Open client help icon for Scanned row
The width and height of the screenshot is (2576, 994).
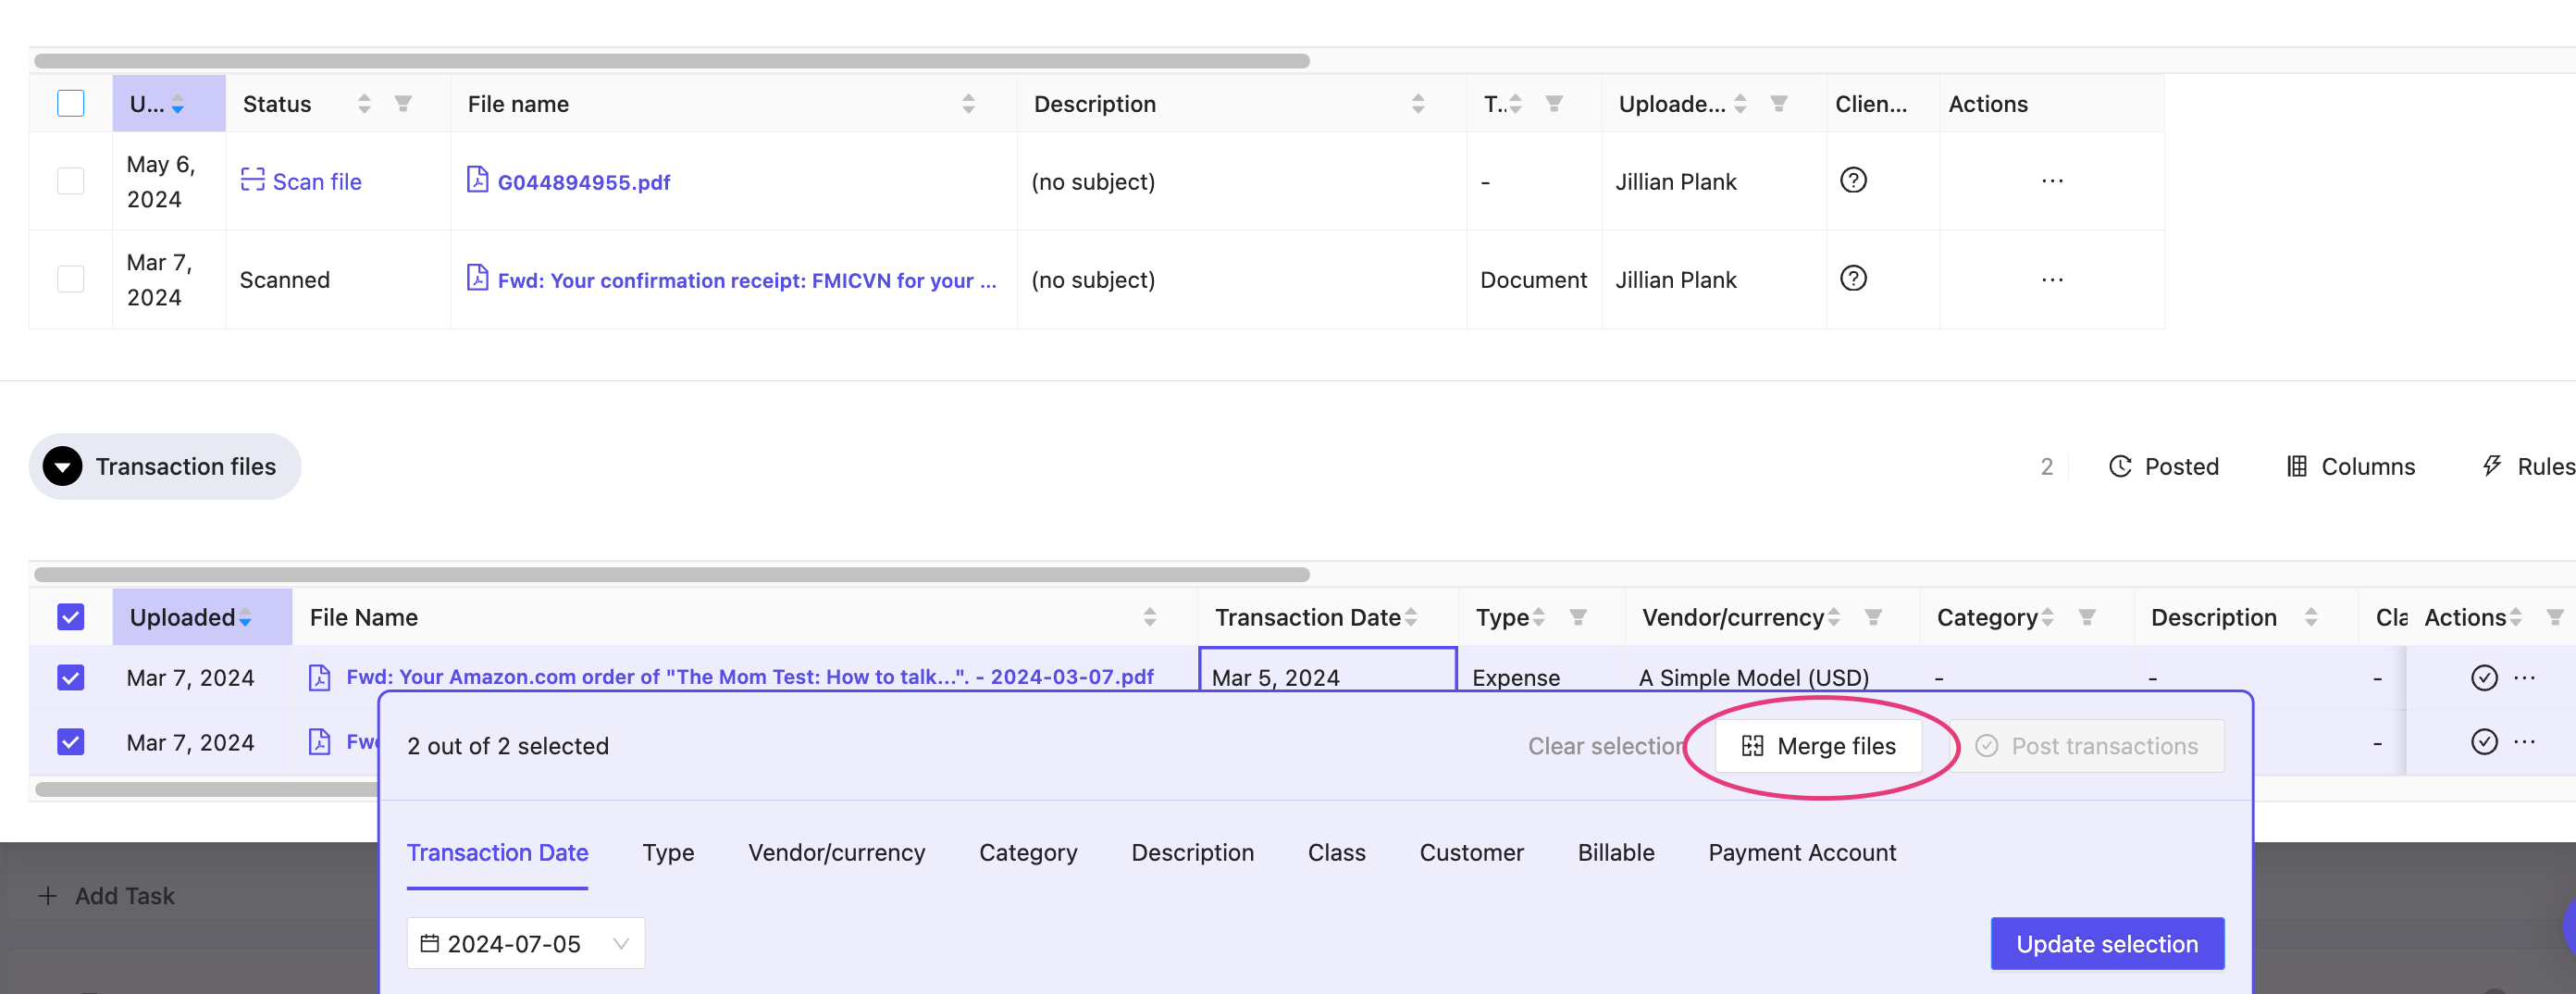coord(1853,278)
